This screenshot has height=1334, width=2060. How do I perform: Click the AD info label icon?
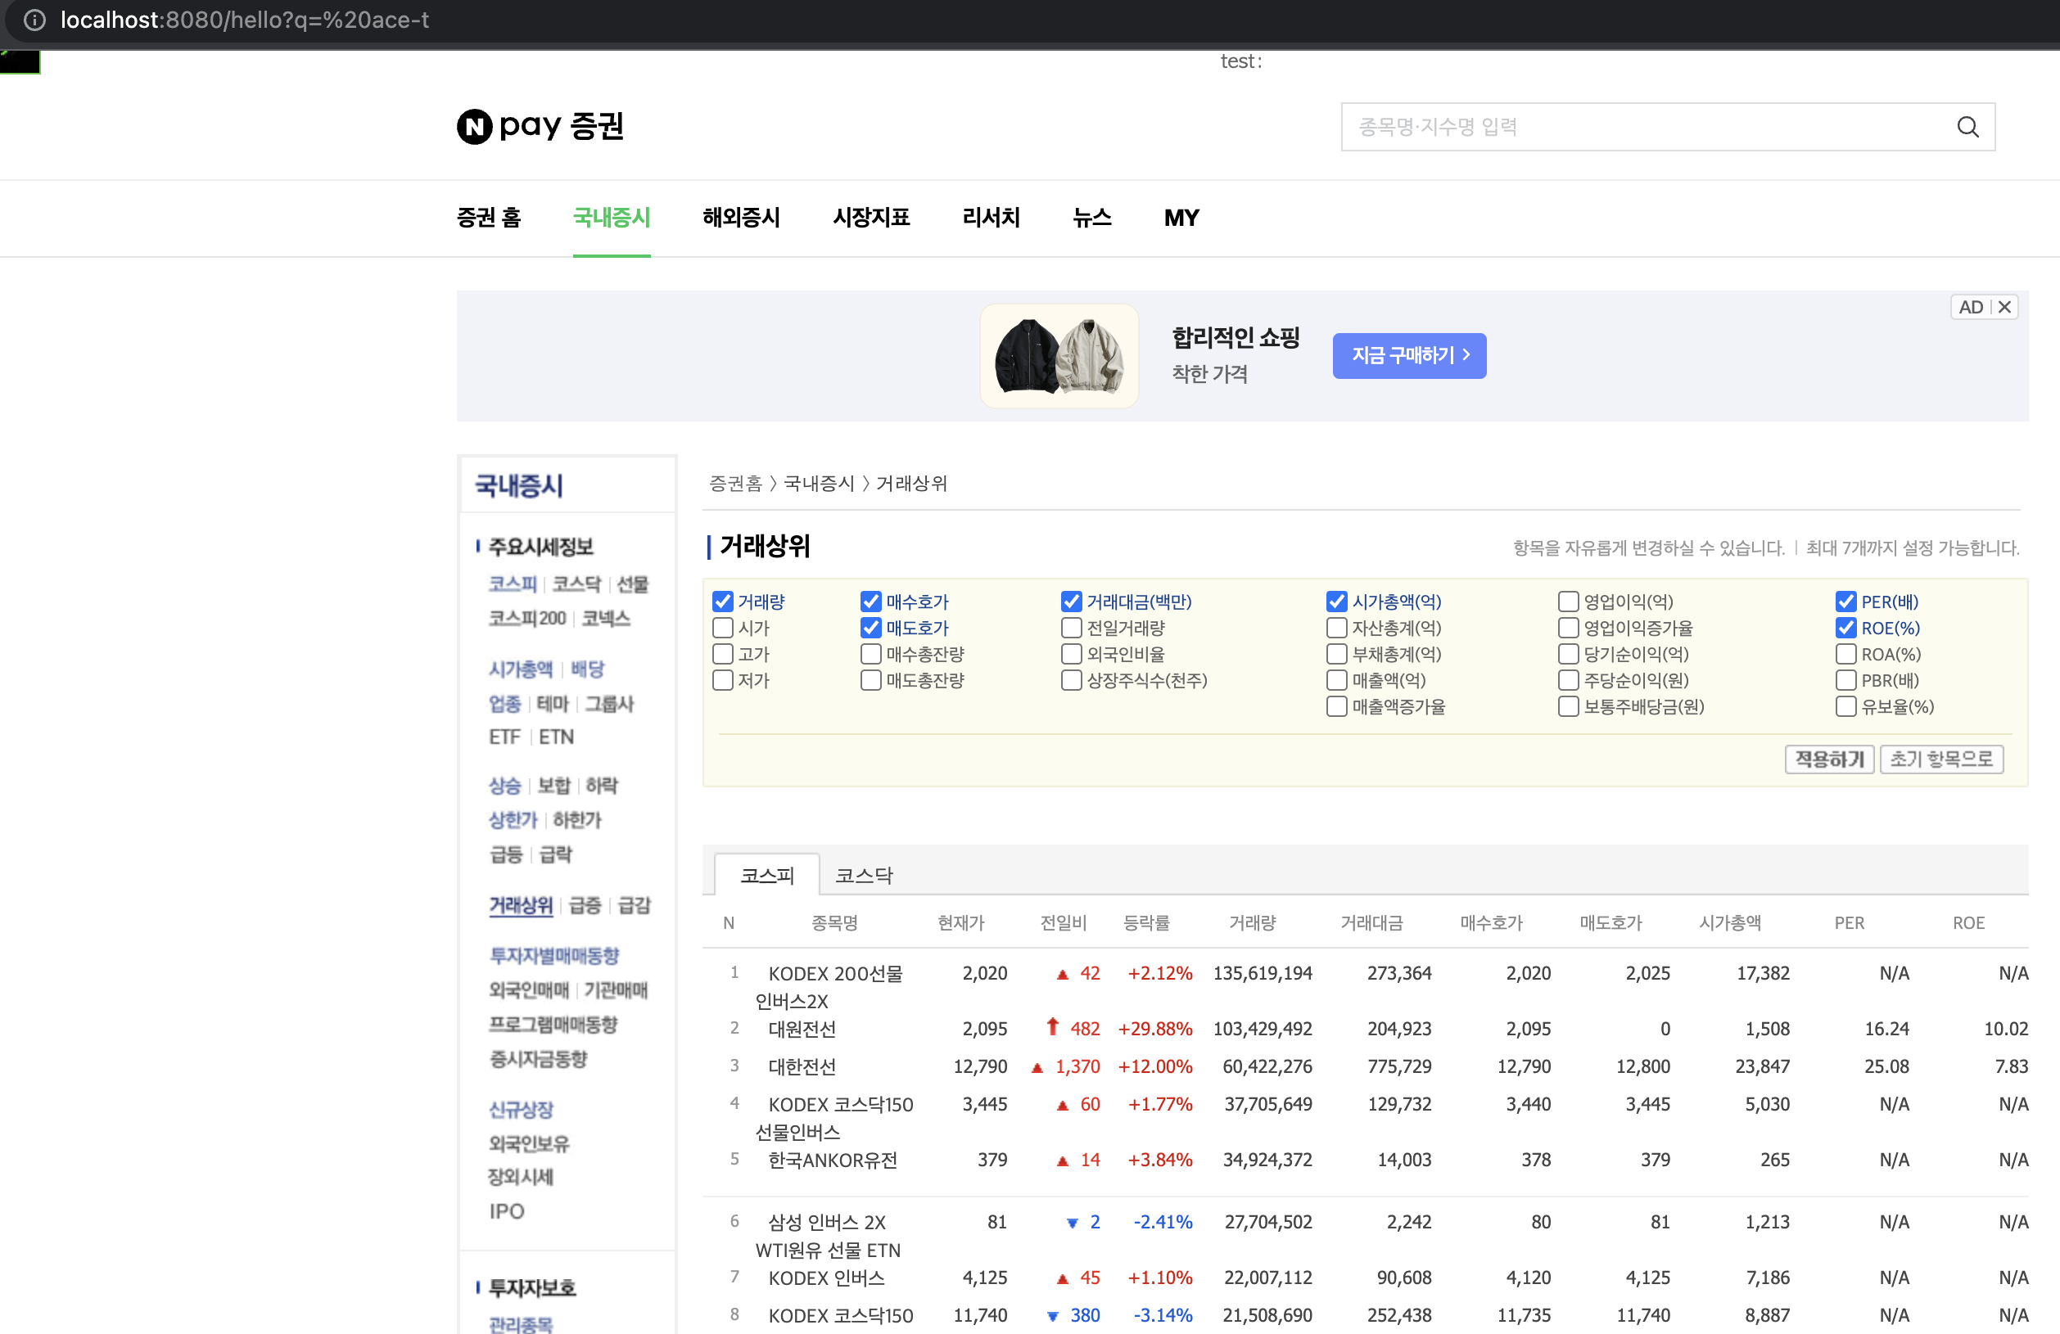tap(1970, 307)
